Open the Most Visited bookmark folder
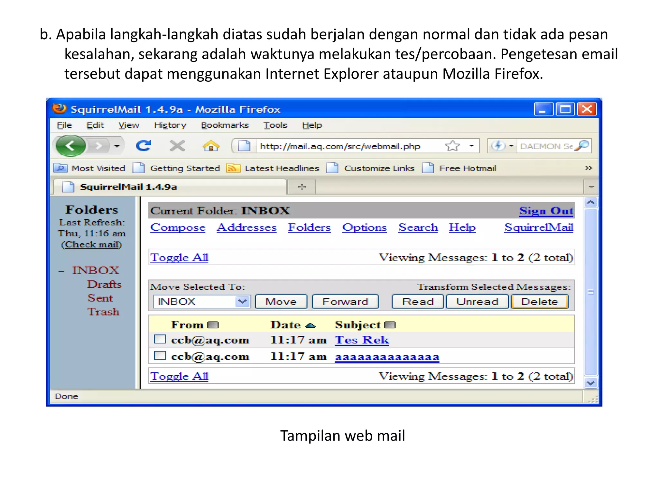Viewport: 659px width, 494px height. (x=89, y=168)
